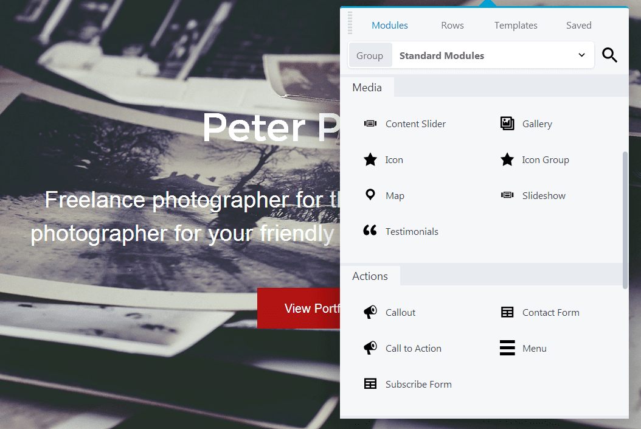Image resolution: width=641 pixels, height=429 pixels.
Task: Select the Callout label
Action: point(400,312)
